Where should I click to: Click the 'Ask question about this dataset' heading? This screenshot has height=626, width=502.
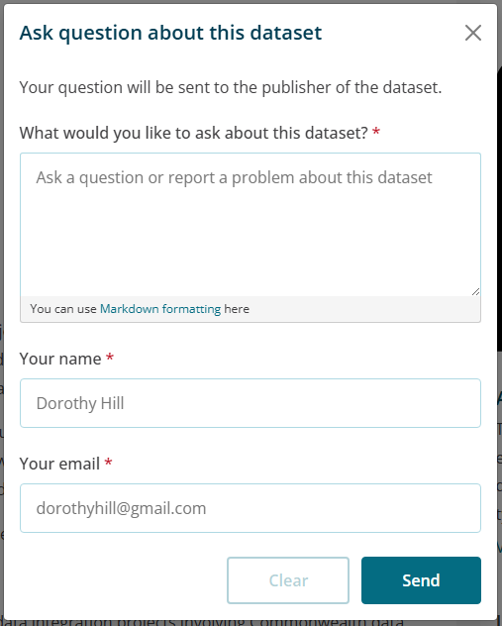click(x=170, y=33)
